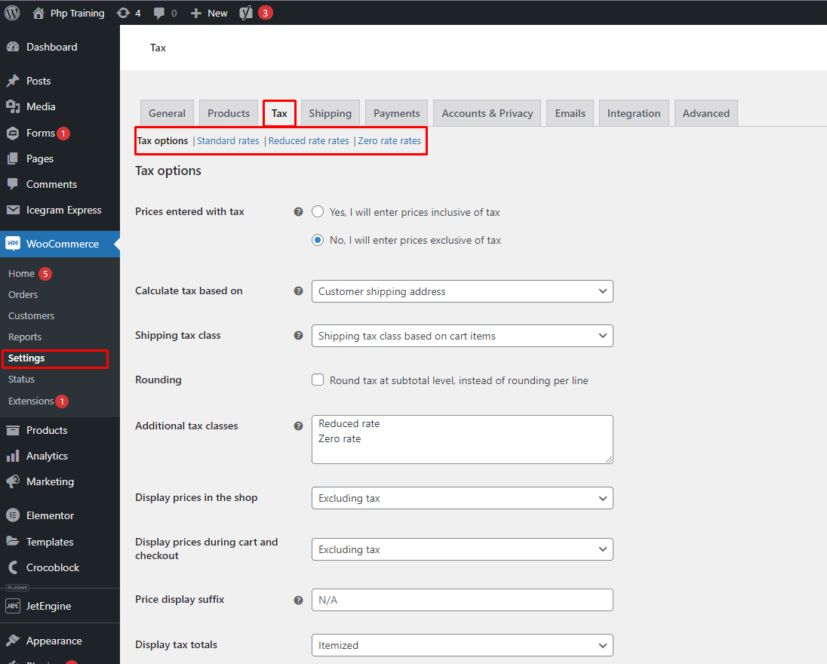The width and height of the screenshot is (827, 664).
Task: Select Yes, enter prices inclusive of tax
Action: point(318,212)
